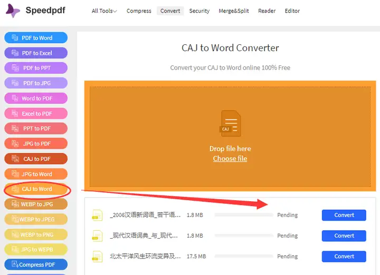Go to the Editor menu

pyautogui.click(x=292, y=11)
